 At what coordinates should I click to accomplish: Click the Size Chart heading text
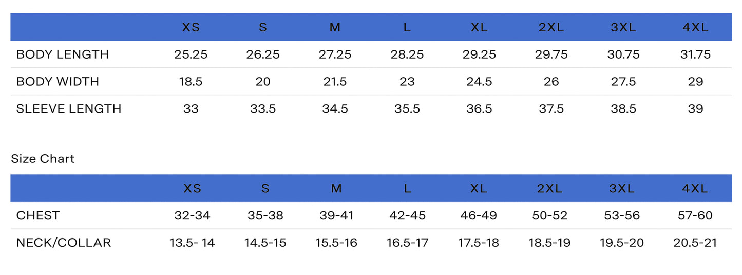tap(43, 159)
